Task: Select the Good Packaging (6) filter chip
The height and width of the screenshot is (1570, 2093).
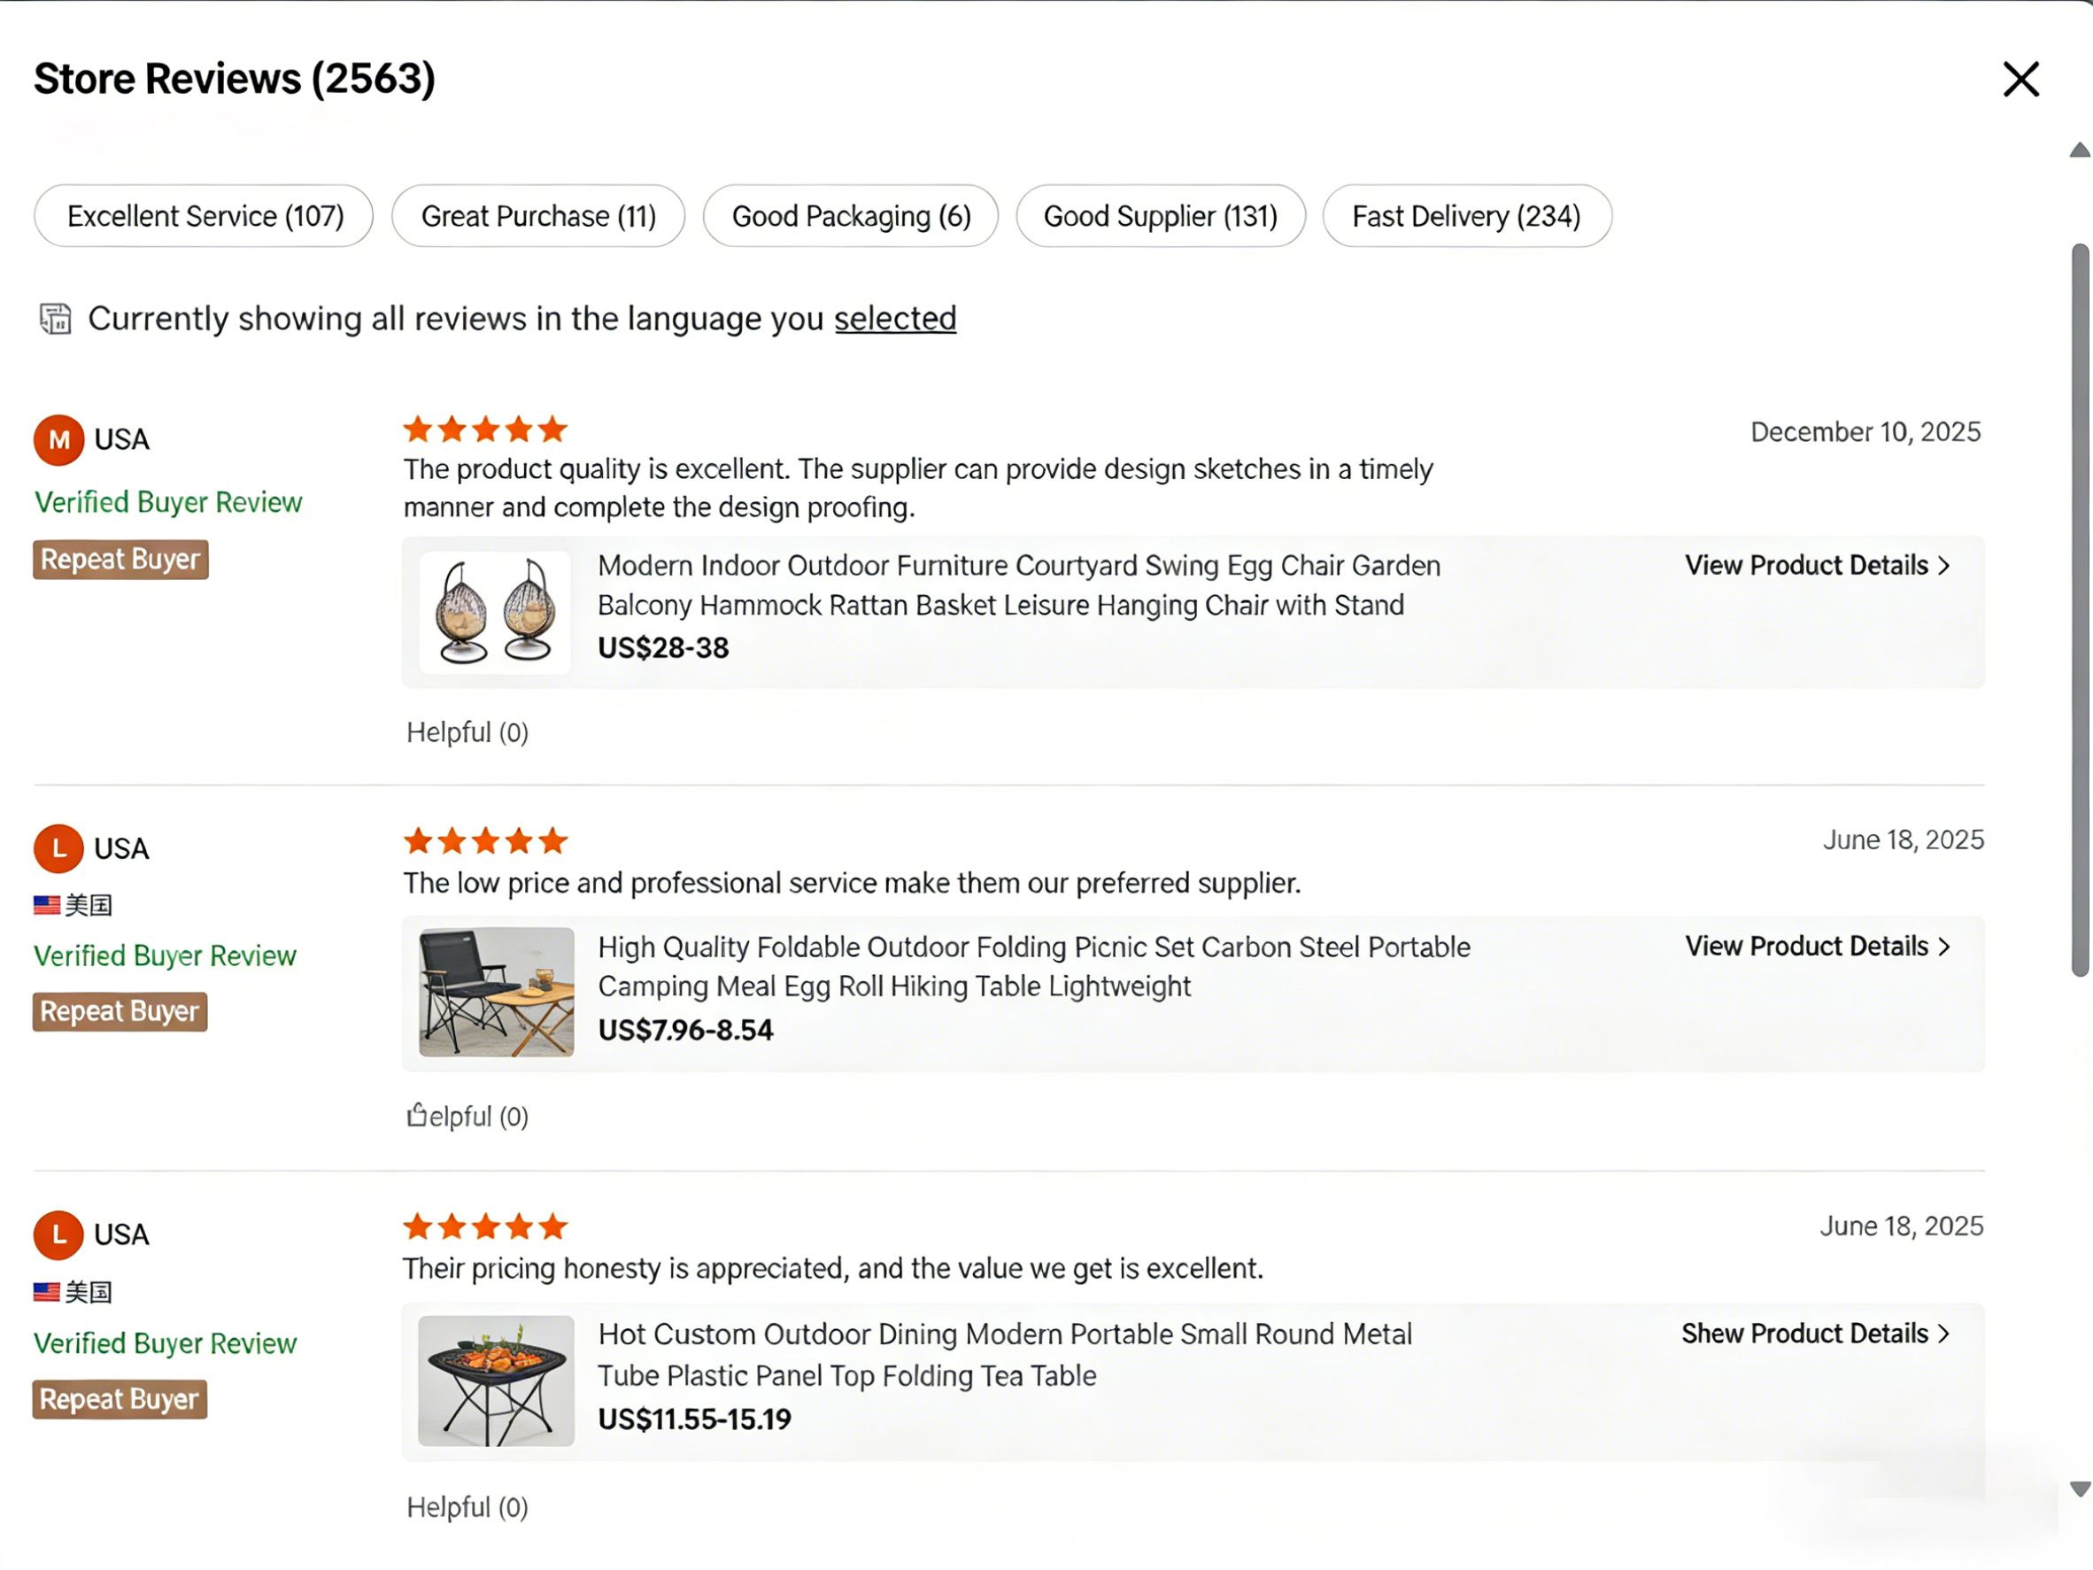Action: pyautogui.click(x=851, y=217)
